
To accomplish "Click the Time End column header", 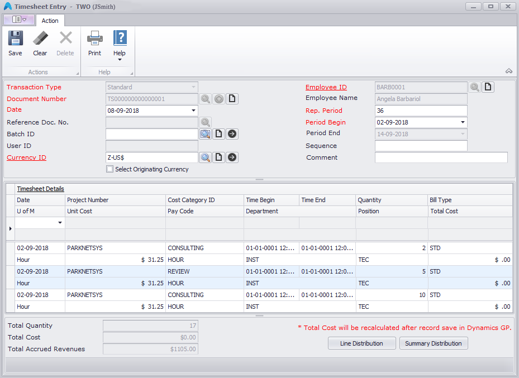I will (x=327, y=200).
